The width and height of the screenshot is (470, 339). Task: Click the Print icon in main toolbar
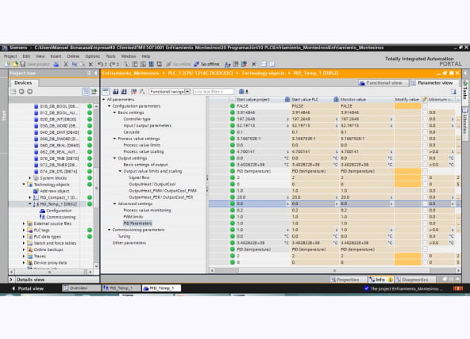point(56,64)
